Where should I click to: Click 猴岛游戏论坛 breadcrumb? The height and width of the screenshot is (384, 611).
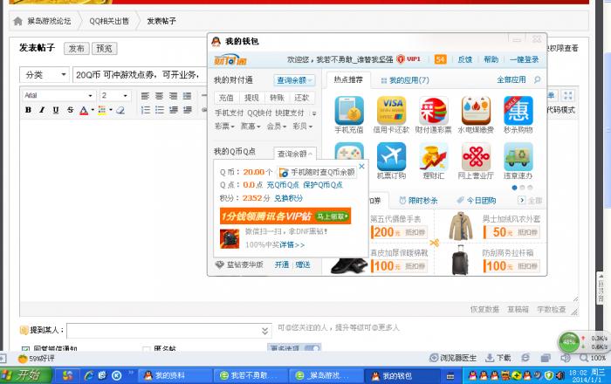tap(49, 21)
